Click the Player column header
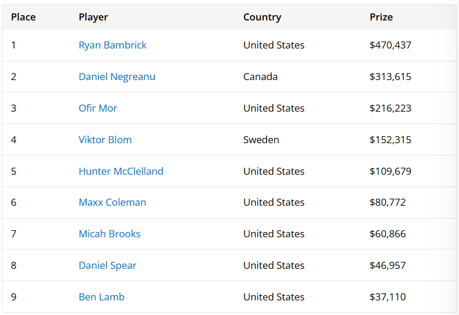This screenshot has width=459, height=315. point(94,17)
